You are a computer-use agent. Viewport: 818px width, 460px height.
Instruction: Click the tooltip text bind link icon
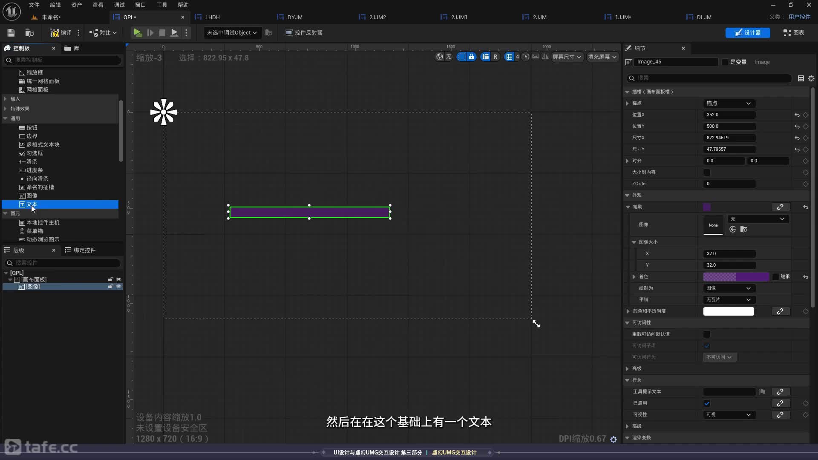click(780, 392)
